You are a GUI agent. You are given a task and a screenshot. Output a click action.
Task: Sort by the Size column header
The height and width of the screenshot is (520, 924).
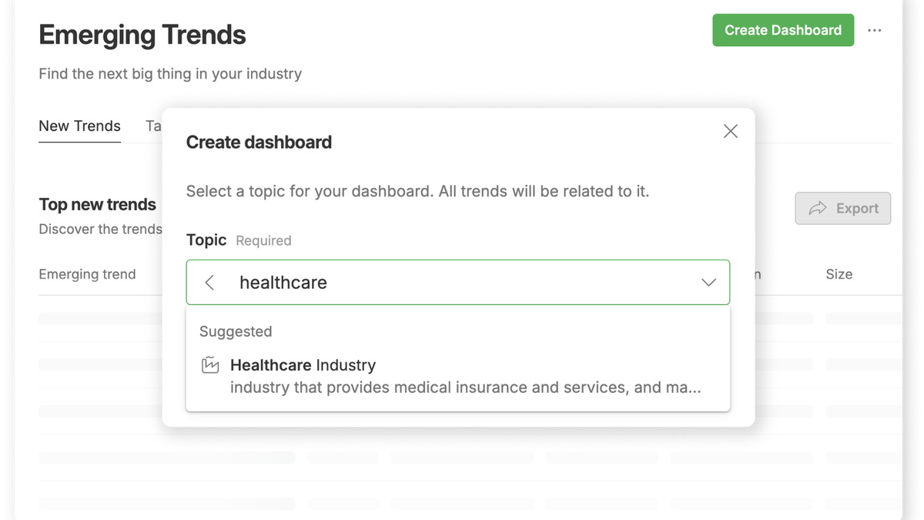(839, 274)
